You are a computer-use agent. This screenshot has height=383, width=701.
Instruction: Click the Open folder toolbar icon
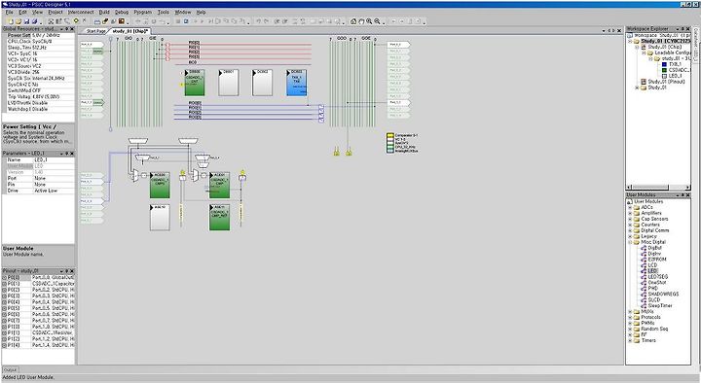18,21
